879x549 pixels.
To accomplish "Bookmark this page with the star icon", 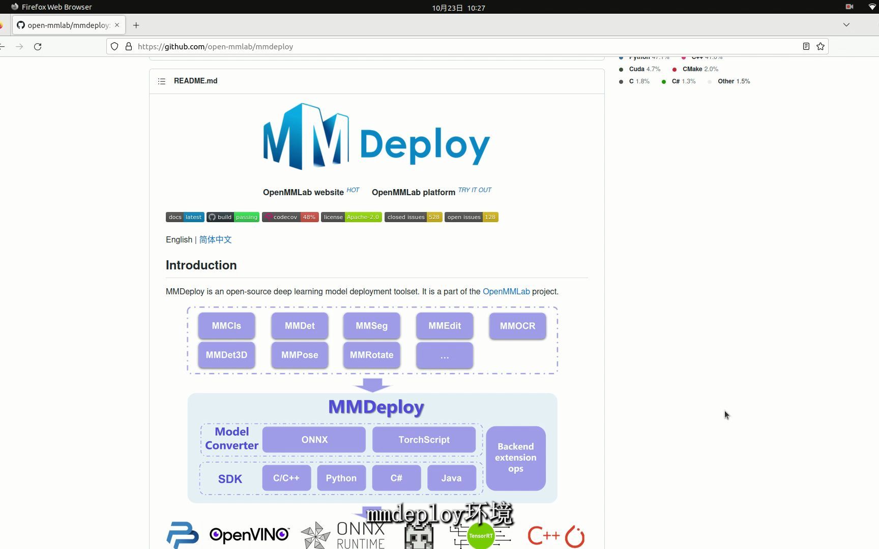I will pyautogui.click(x=820, y=46).
